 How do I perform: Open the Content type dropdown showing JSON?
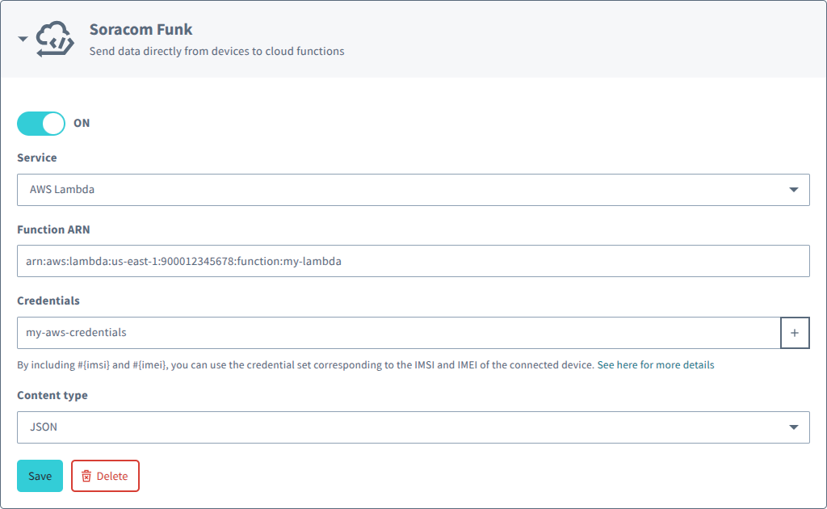[x=413, y=427]
